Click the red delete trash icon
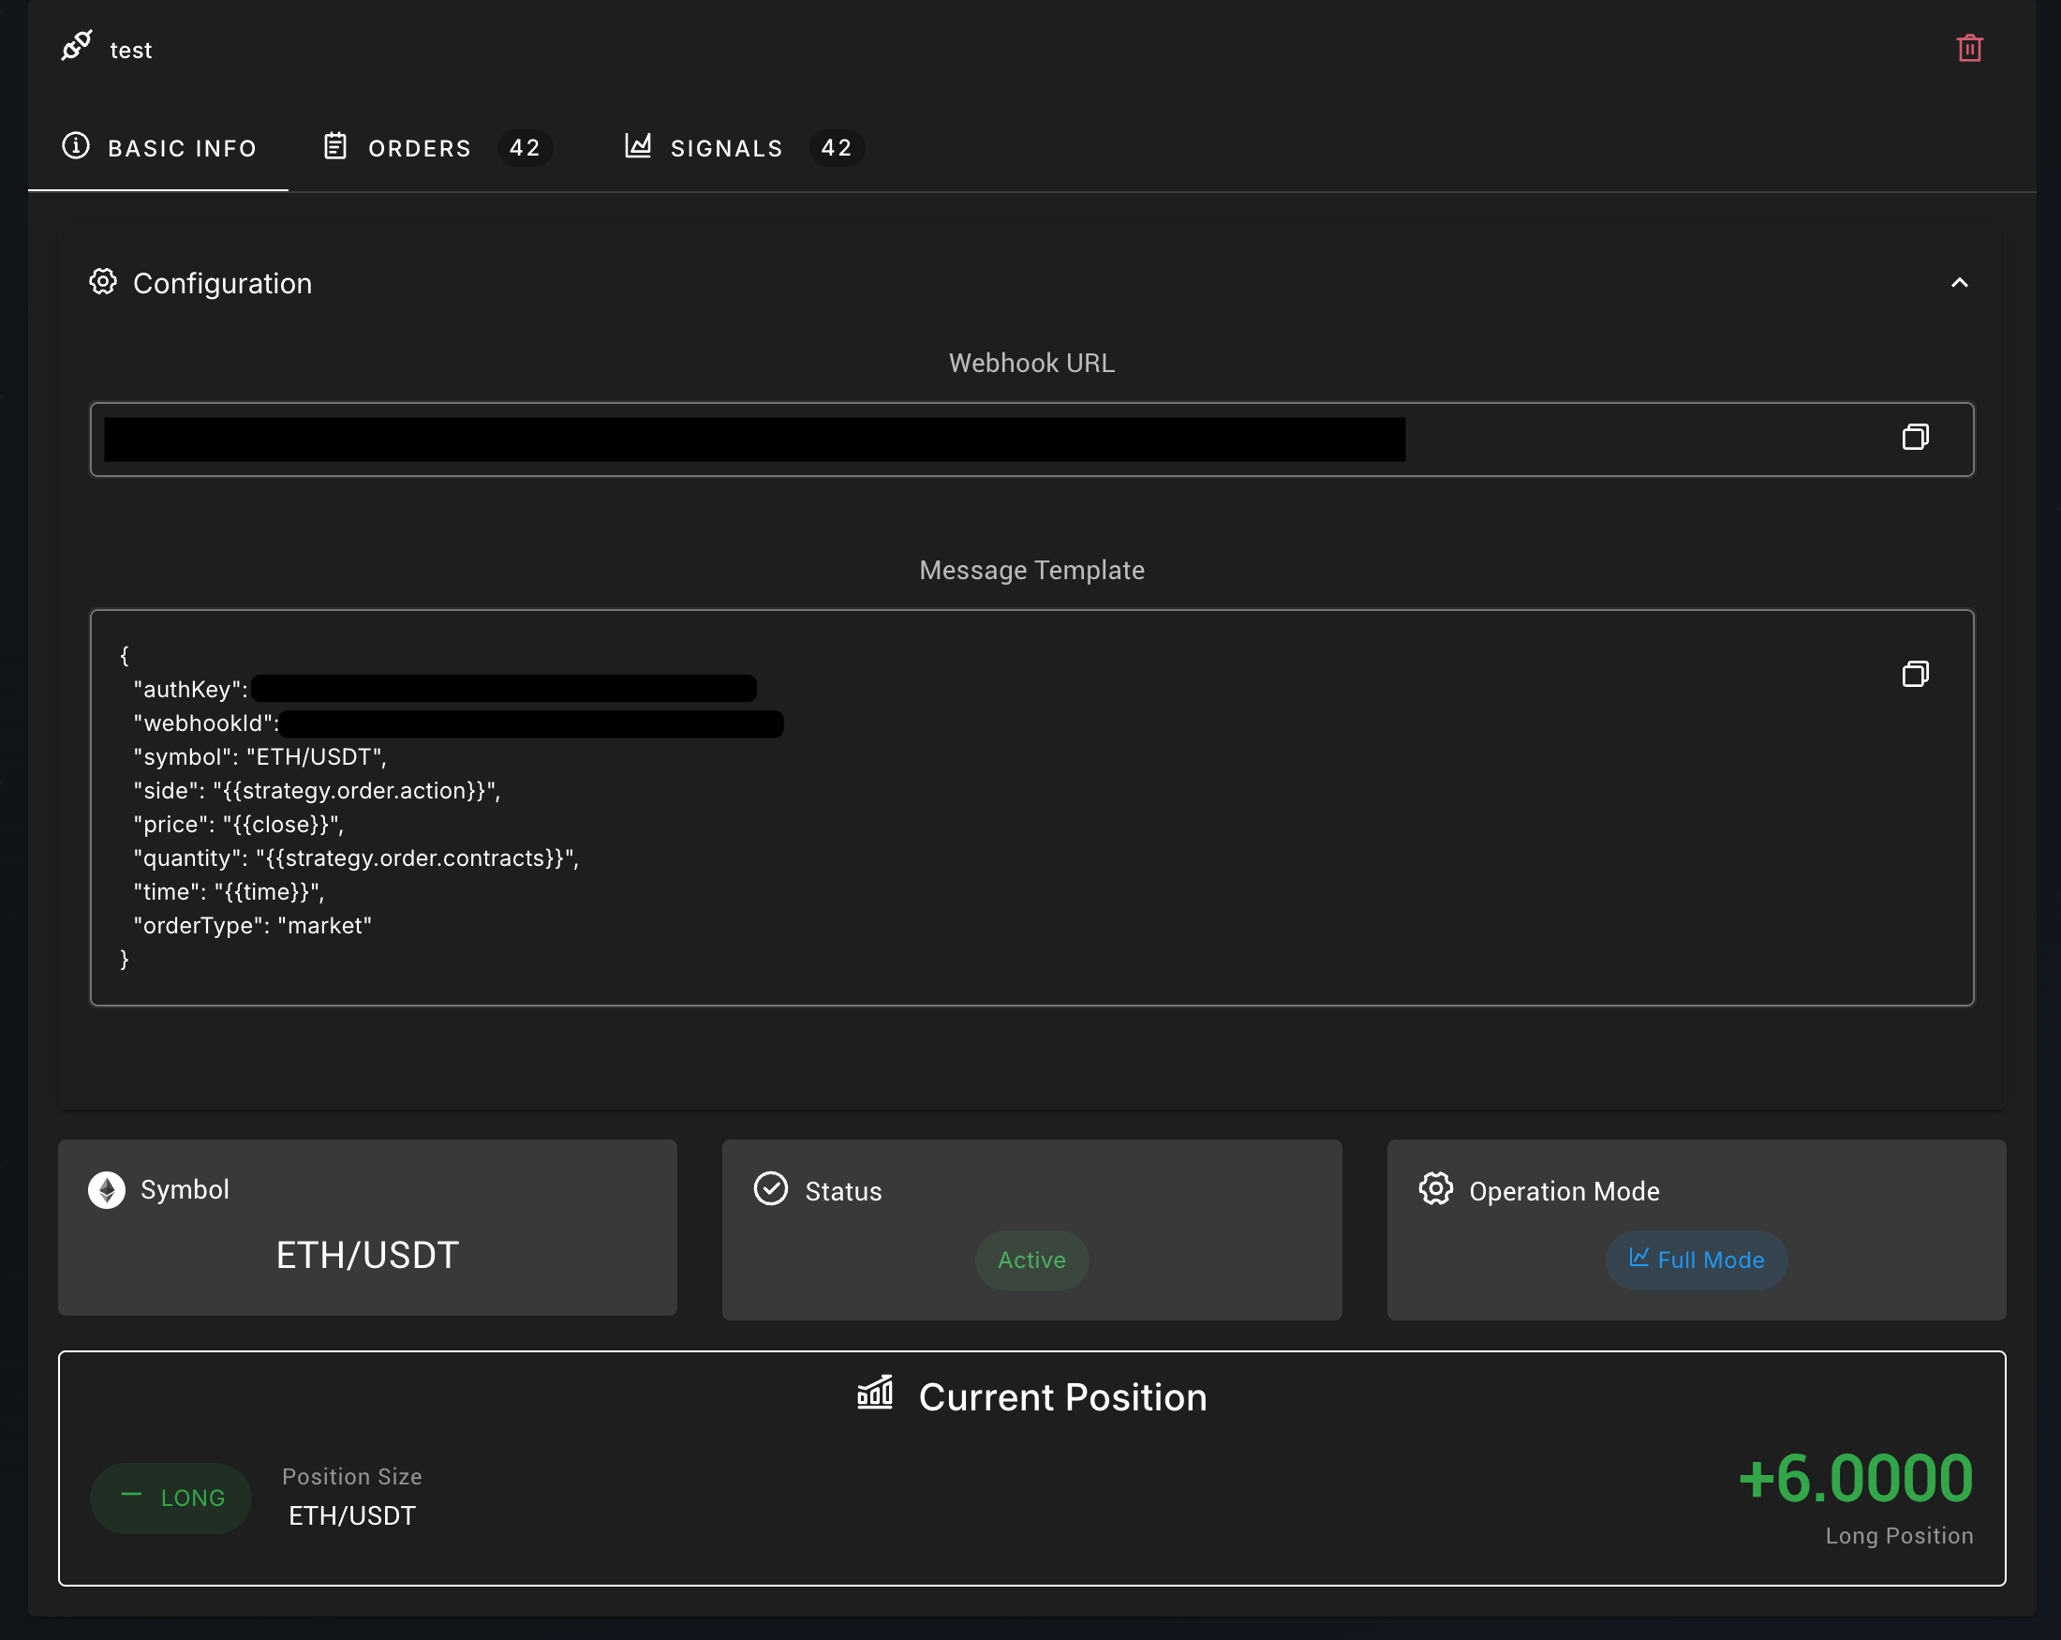The image size is (2061, 1640). point(1969,48)
